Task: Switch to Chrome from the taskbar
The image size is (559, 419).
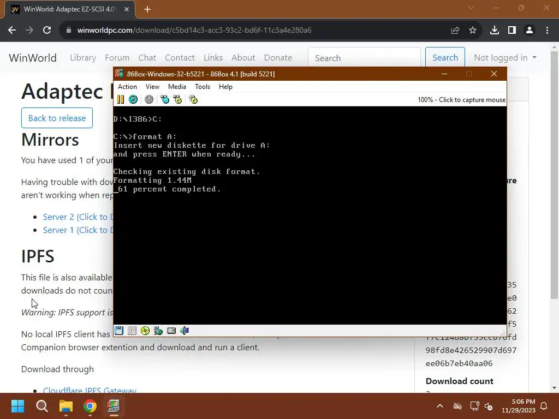Action: [90, 406]
